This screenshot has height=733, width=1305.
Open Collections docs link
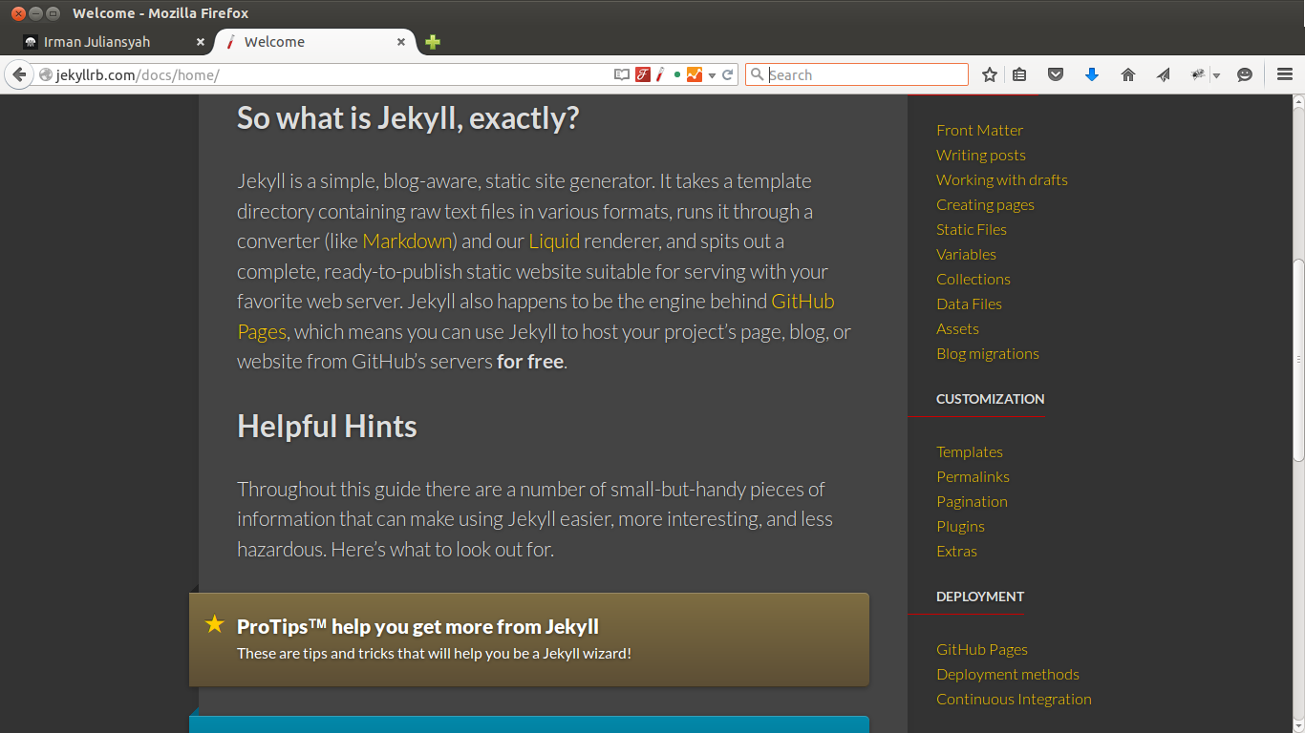coord(973,279)
